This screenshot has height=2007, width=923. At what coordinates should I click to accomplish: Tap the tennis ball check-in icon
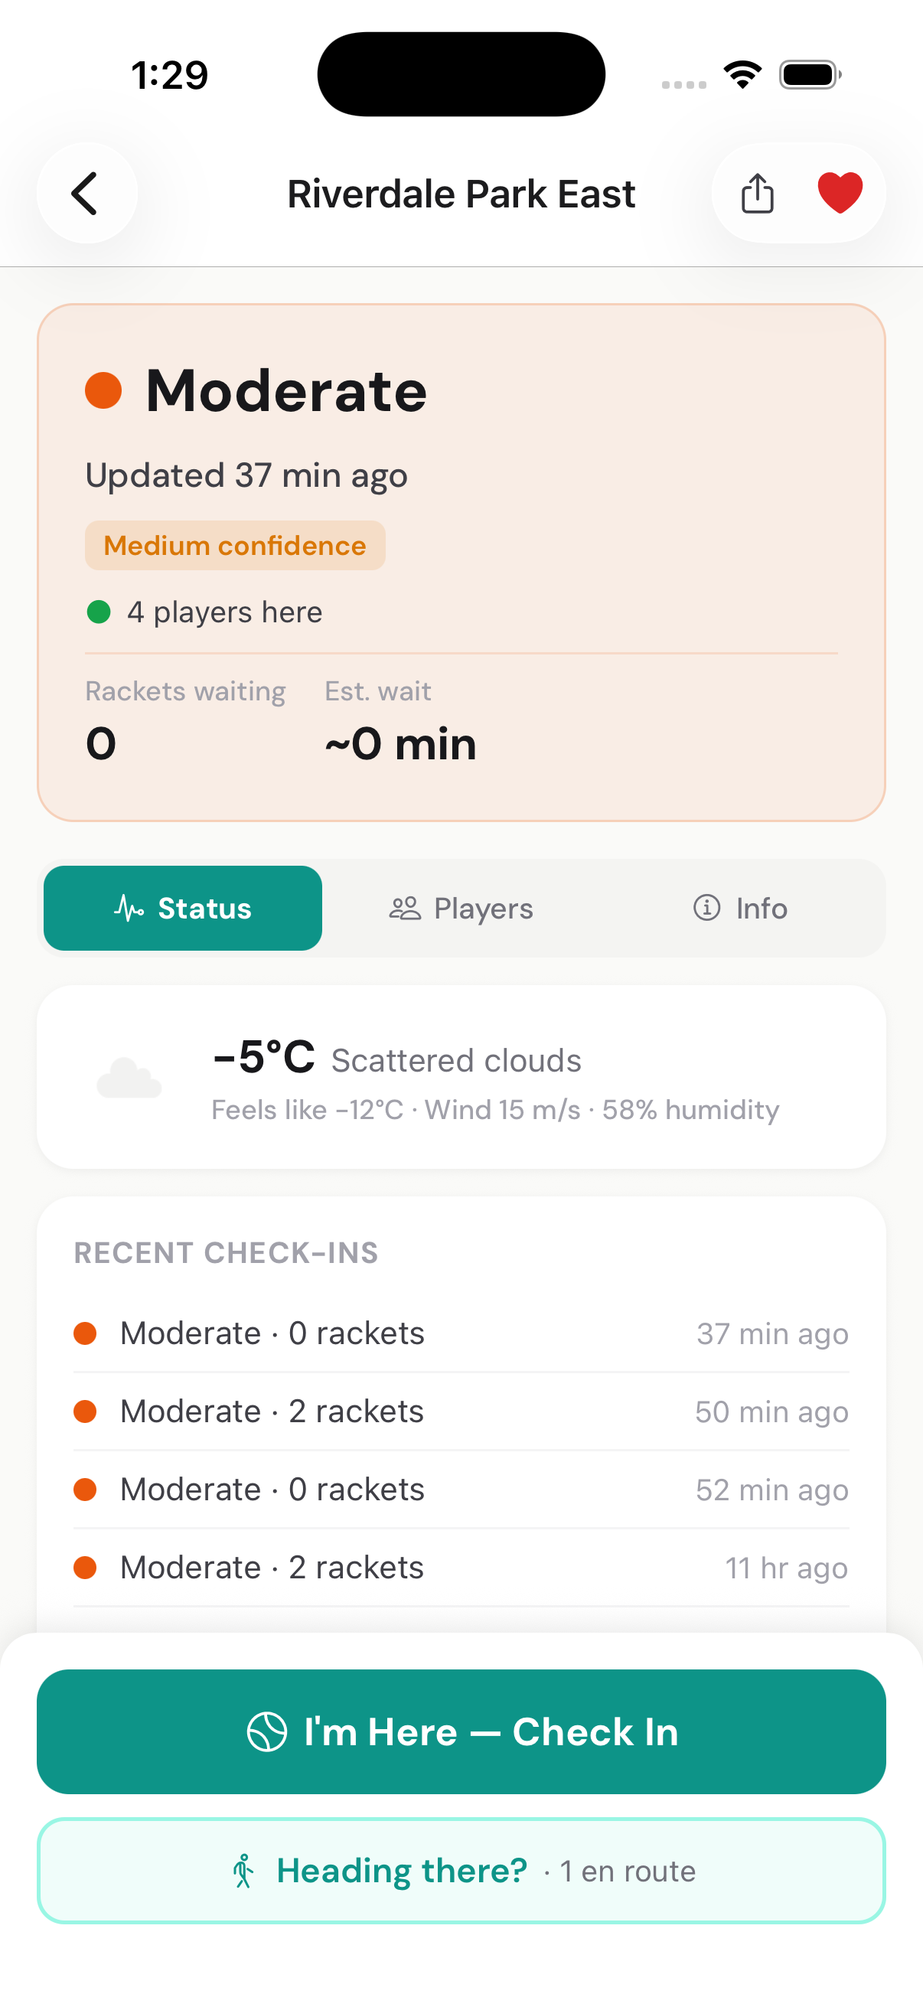point(267,1732)
